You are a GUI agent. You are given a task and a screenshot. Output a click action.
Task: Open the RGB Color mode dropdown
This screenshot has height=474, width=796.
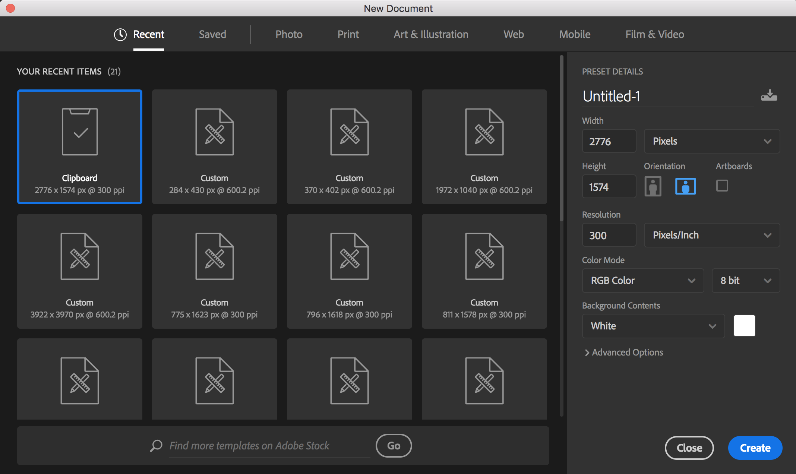click(x=642, y=281)
